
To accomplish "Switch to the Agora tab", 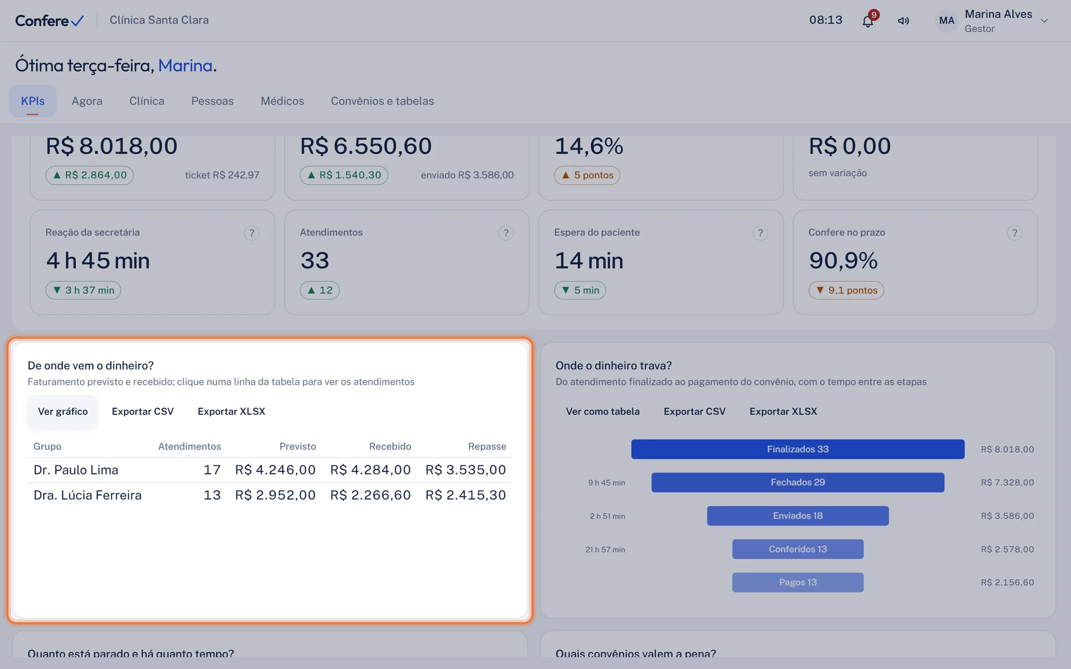I will pyautogui.click(x=87, y=101).
